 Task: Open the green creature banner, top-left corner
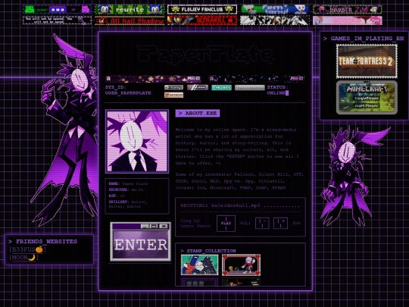pyautogui.click(x=57, y=10)
